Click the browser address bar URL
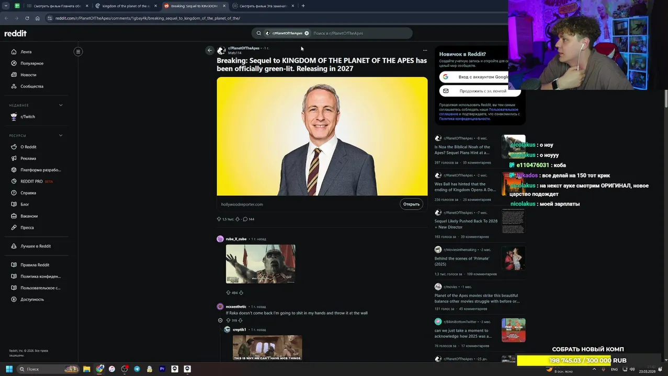 pyautogui.click(x=148, y=18)
